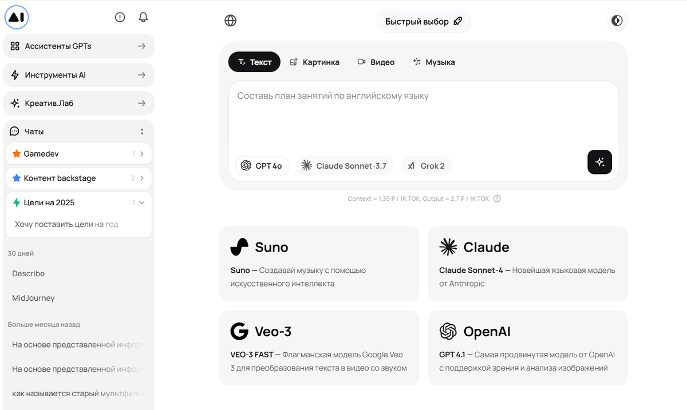The image size is (687, 410).
Task: Switch to the Музыка tab
Action: point(434,62)
